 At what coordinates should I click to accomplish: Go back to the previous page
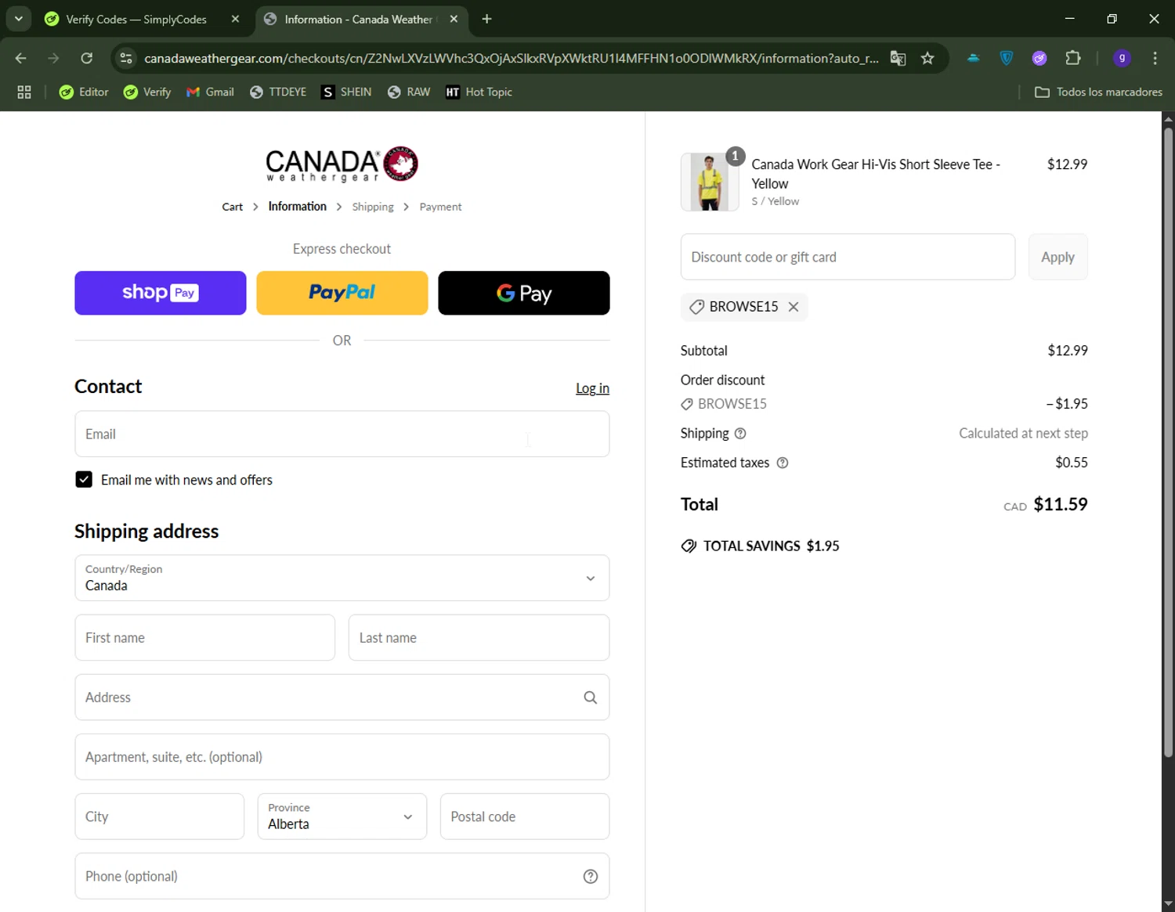21,58
